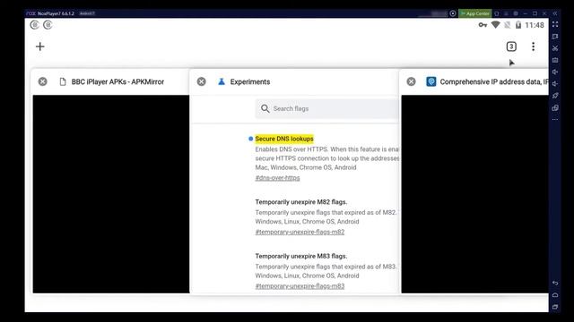Click the Search flags input field
574x322 pixels.
326,108
